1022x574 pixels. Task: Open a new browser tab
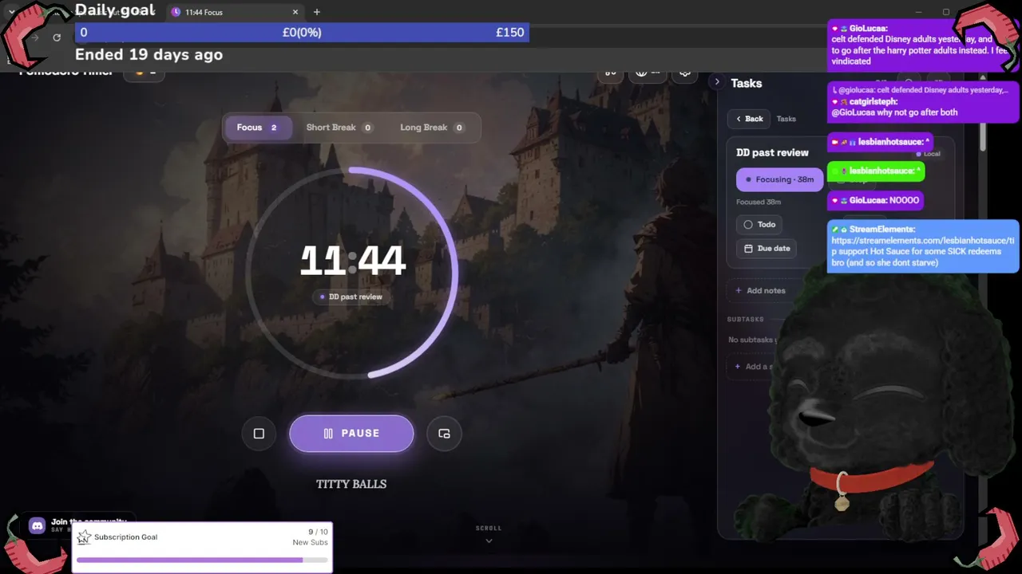[x=317, y=12]
